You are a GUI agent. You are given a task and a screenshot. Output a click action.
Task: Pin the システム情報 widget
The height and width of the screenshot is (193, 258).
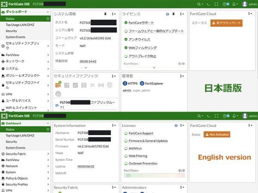[105, 14]
